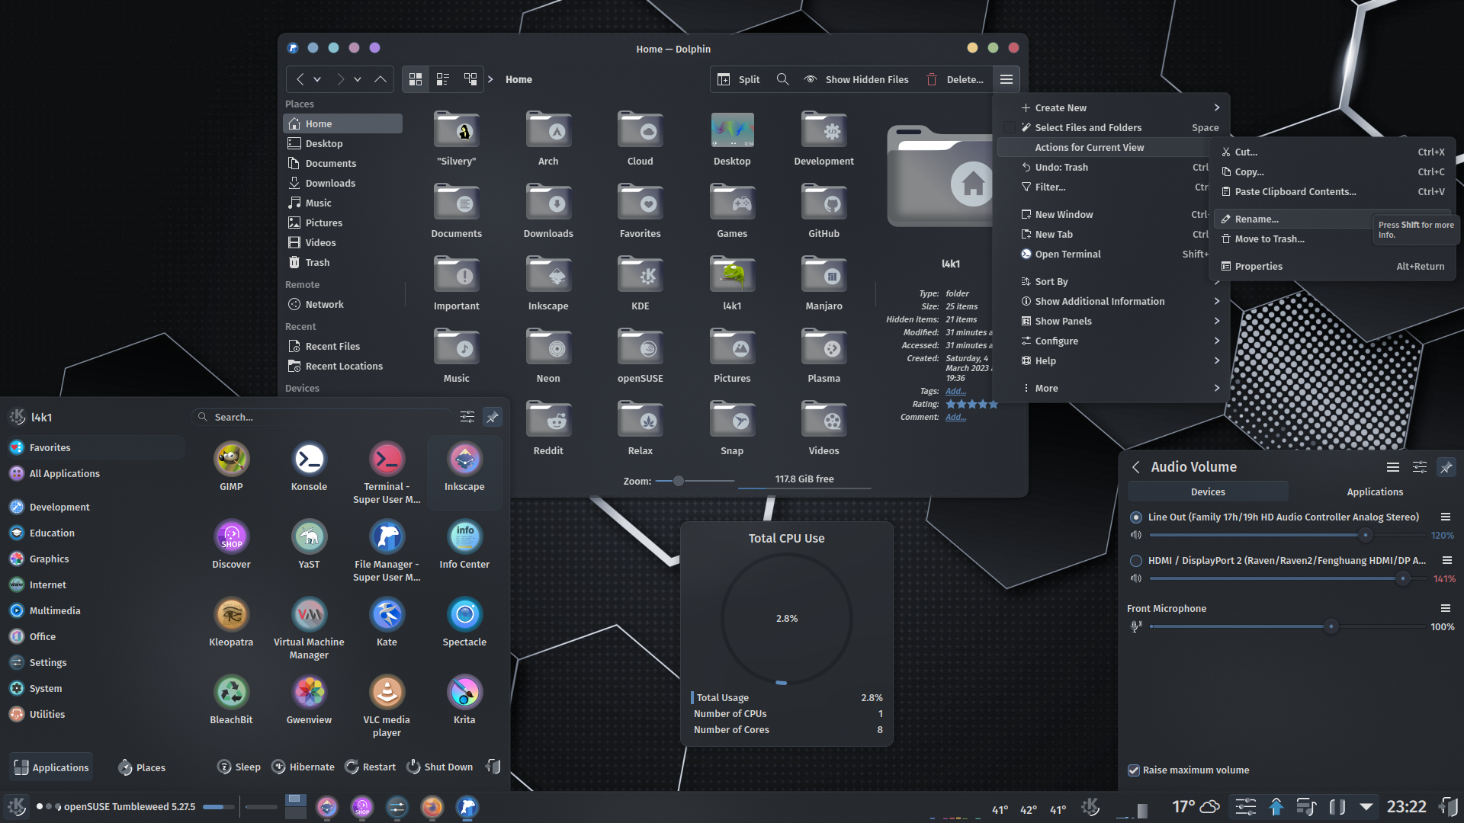Click Add... link next to Comment
Screen dimensions: 1464x823
pyautogui.click(x=955, y=417)
